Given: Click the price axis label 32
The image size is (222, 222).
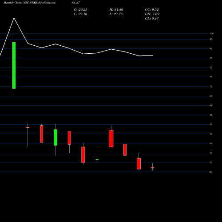Looking at the screenshot, I should [x=211, y=163].
